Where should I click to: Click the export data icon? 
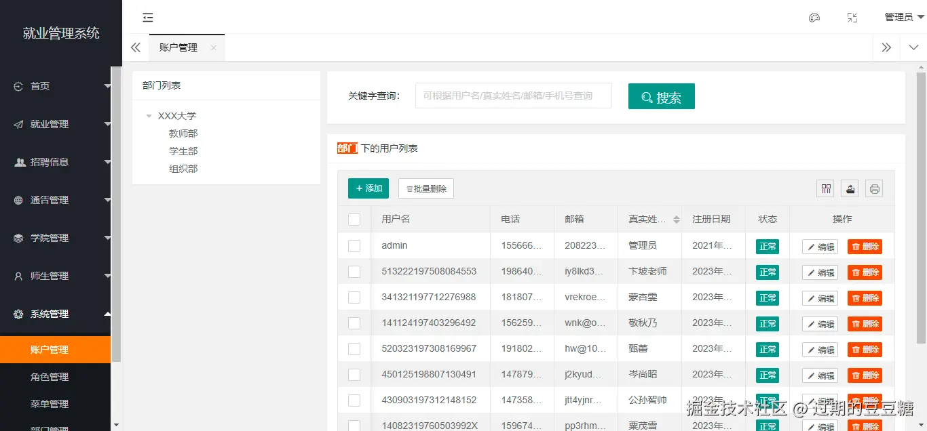click(850, 188)
